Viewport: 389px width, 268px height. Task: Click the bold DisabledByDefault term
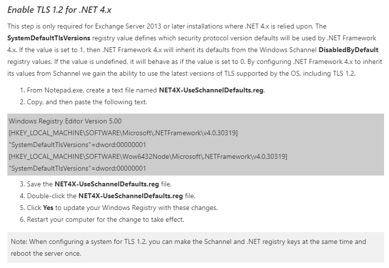[348, 50]
